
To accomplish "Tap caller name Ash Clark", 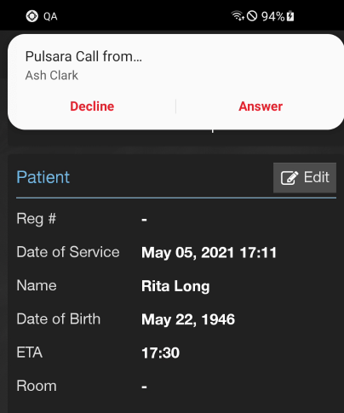I will point(51,76).
